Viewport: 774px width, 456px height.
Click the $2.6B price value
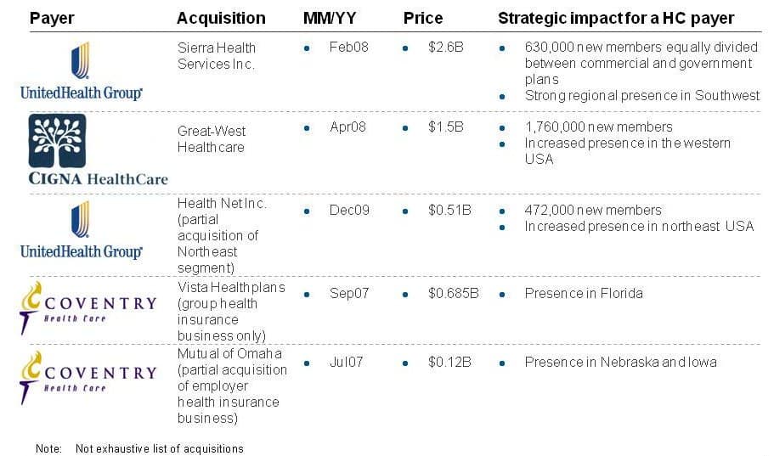coord(446,48)
